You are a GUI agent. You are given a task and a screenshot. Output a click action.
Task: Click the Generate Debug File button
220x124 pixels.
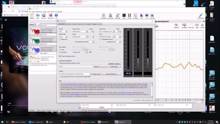pyautogui.click(x=111, y=74)
